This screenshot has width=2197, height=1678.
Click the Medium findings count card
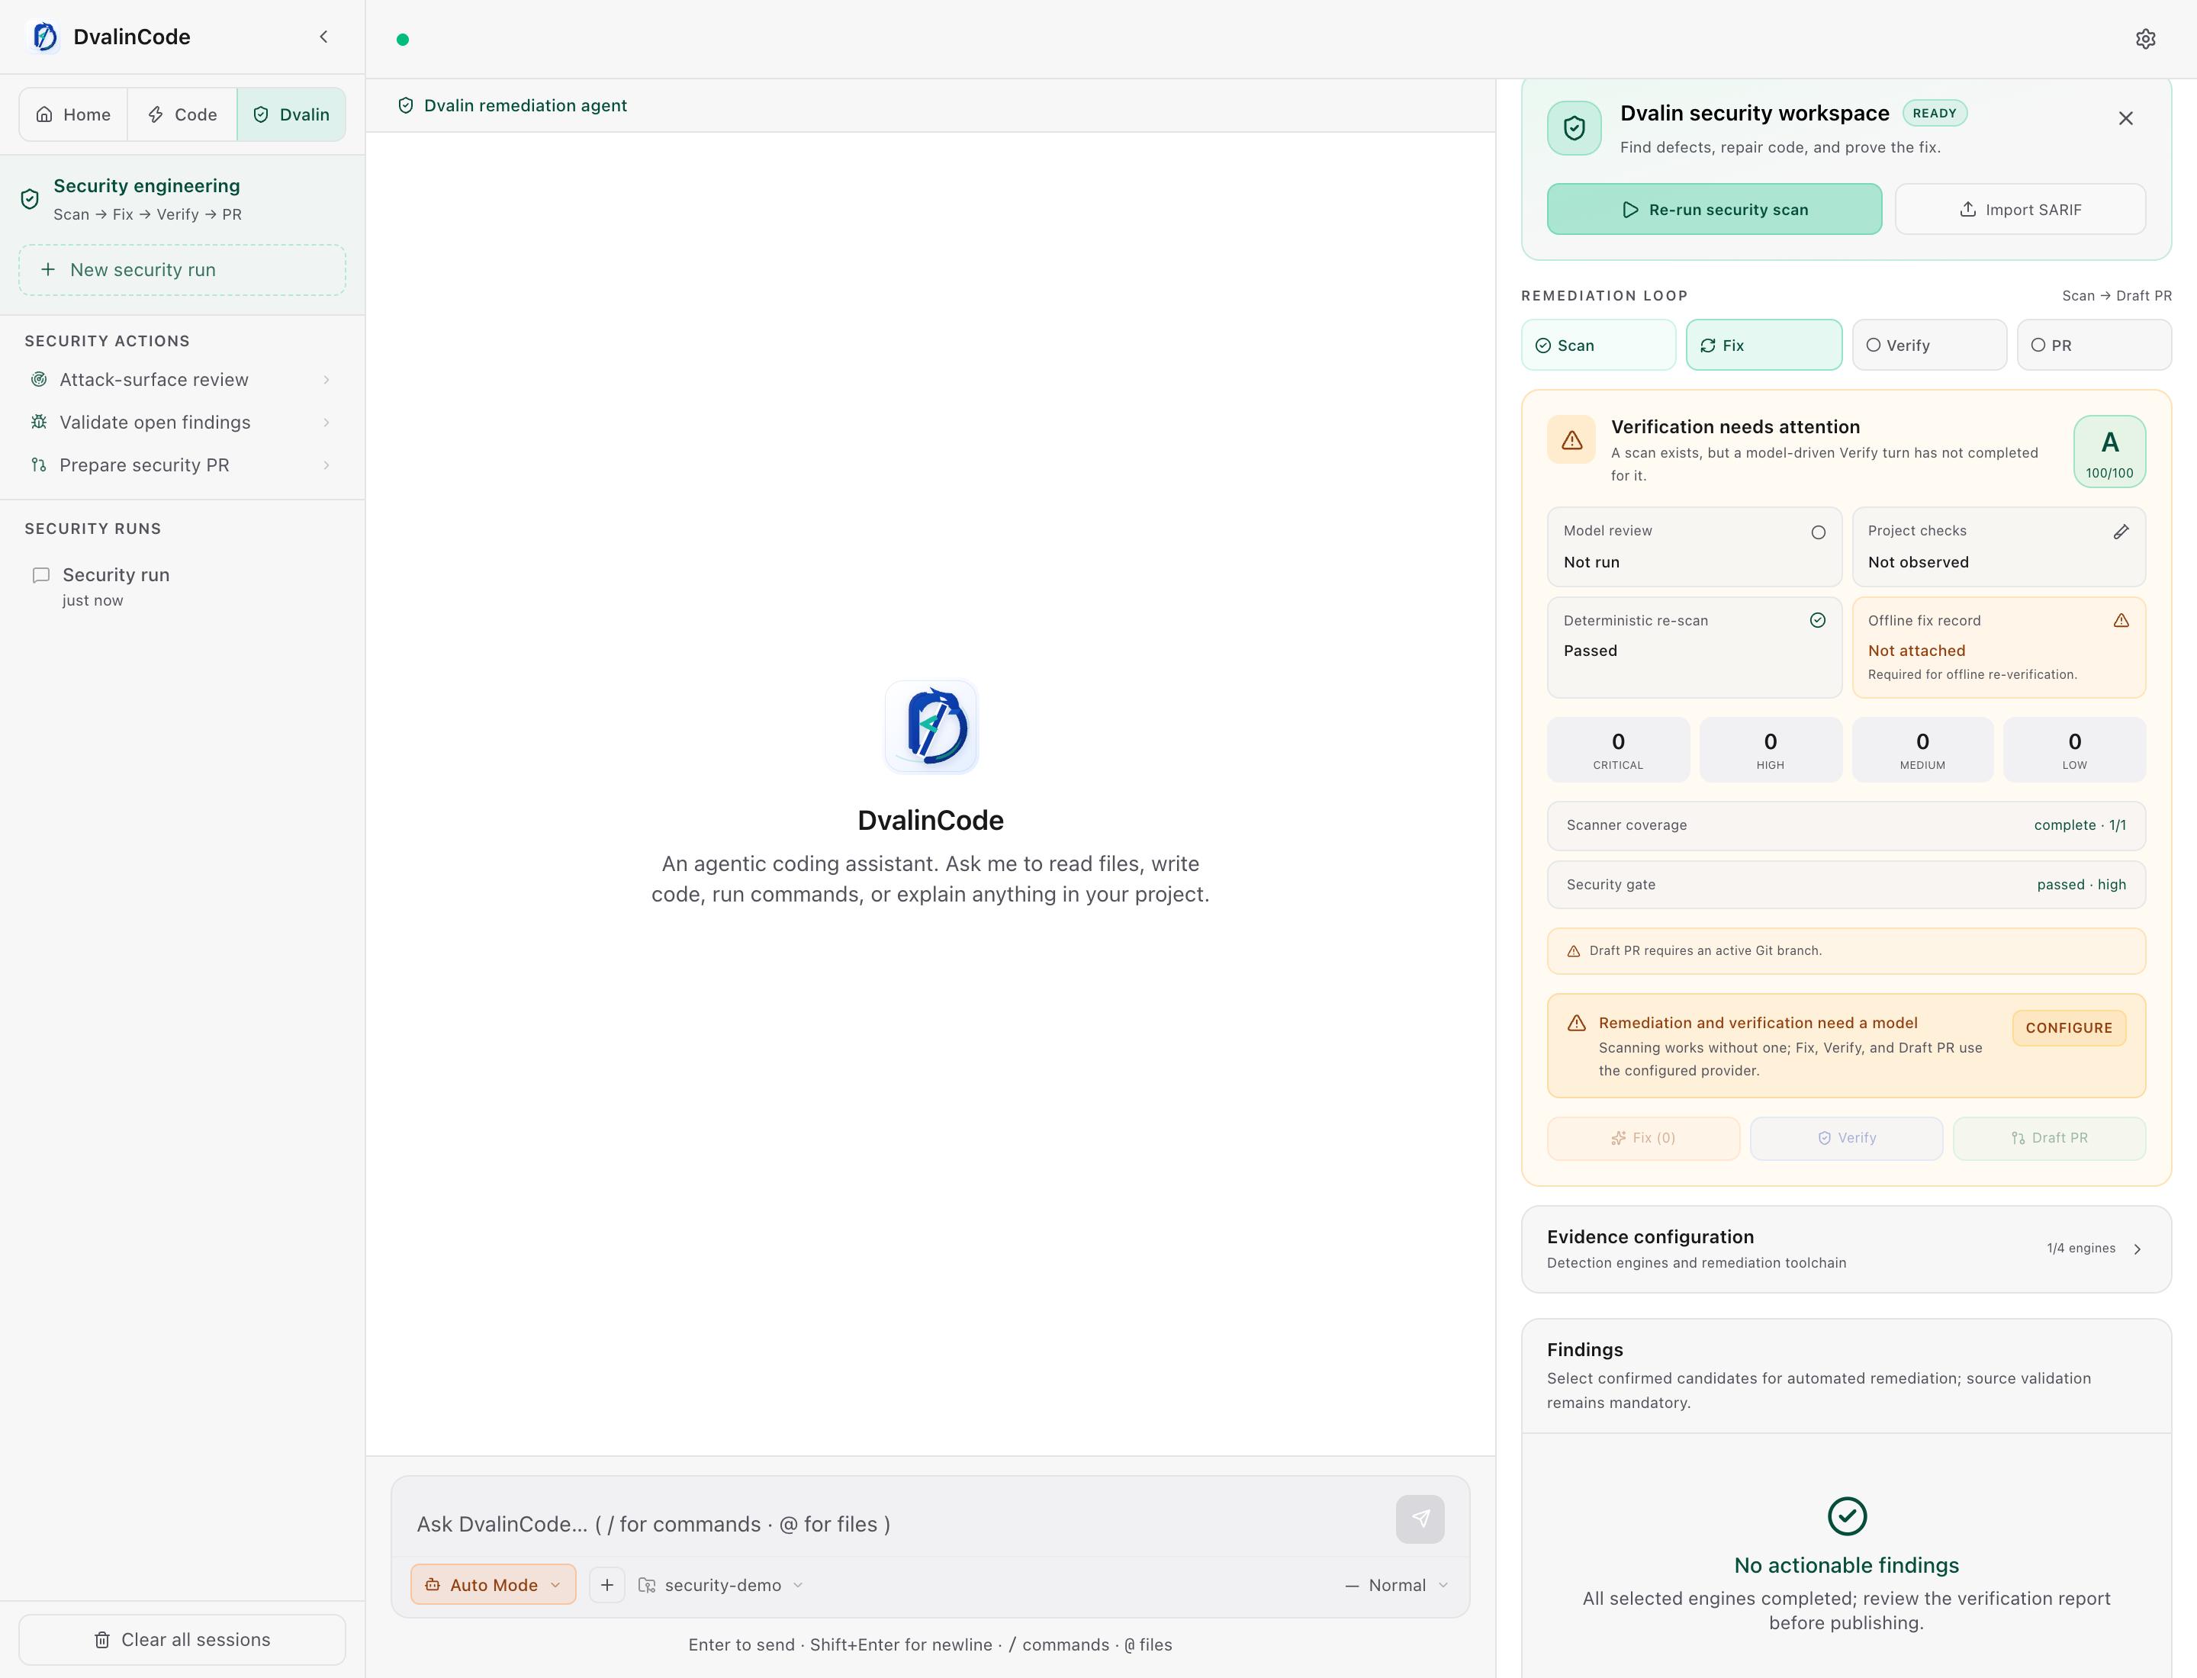[x=1922, y=750]
